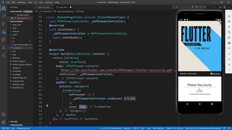Open the syncfusion PDF URL link in code

click(117, 70)
